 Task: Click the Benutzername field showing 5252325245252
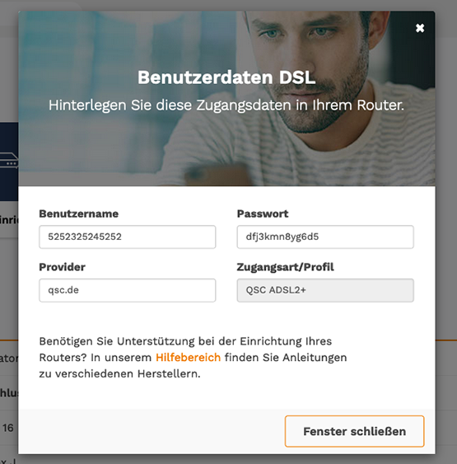point(128,237)
